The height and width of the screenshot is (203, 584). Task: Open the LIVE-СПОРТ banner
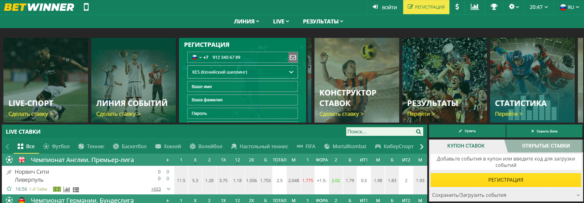(46, 80)
